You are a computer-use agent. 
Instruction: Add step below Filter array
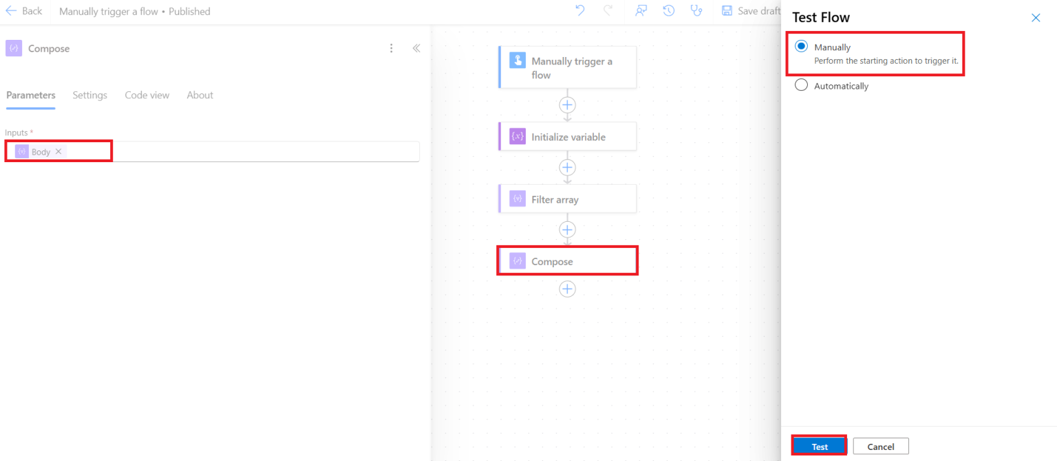(567, 229)
